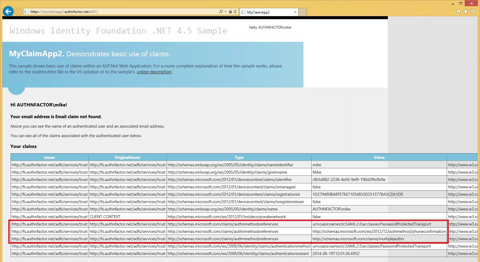Open the browser Home icon
Screen dimensions: 480x262
point(458,11)
